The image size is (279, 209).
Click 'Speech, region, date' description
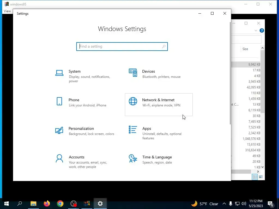[x=157, y=162]
